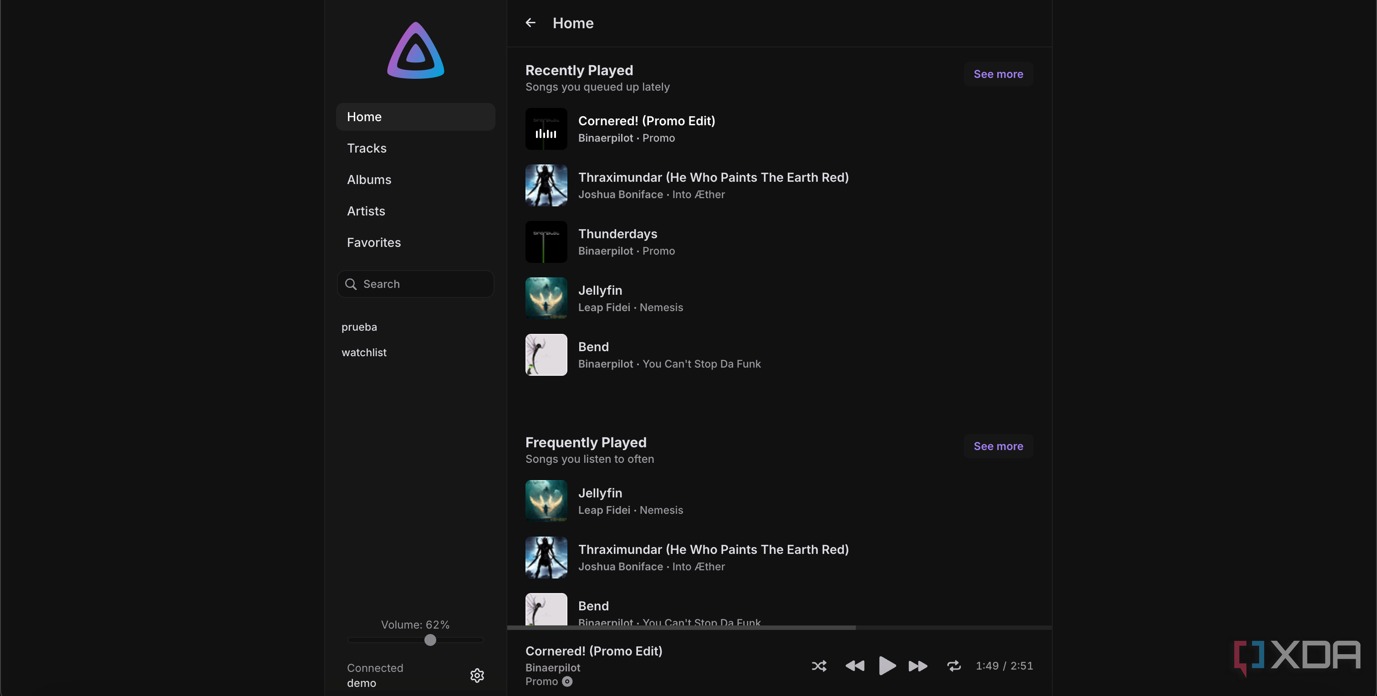The image size is (1377, 696).
Task: Click the search magnifier icon
Action: click(351, 284)
